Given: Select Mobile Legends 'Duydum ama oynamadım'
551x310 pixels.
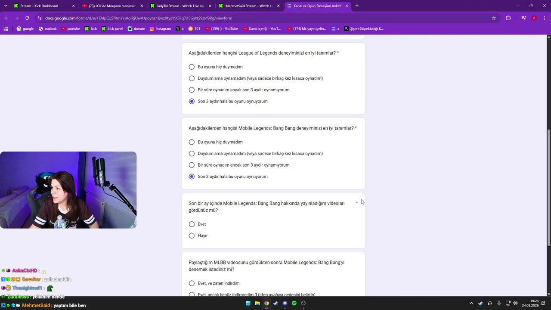Looking at the screenshot, I should coord(192,154).
